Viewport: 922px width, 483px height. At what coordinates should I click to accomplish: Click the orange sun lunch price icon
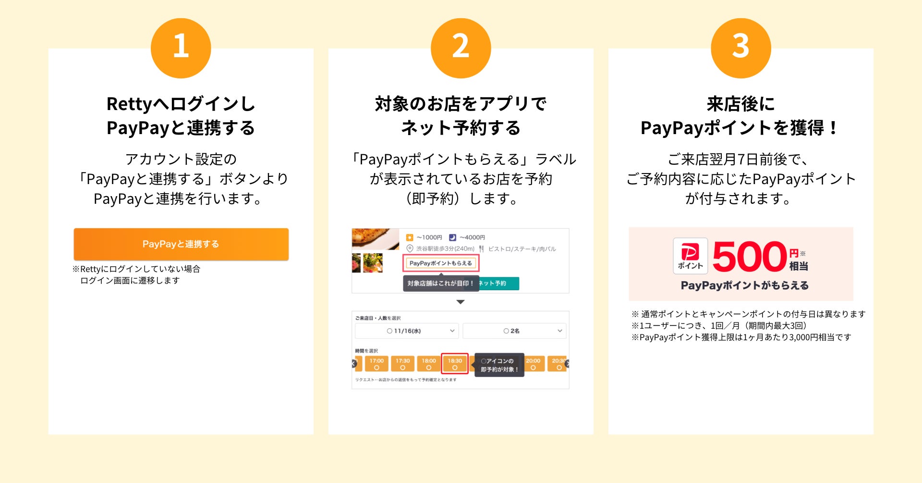coord(410,237)
